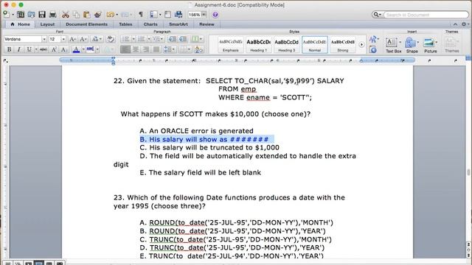The height and width of the screenshot is (265, 472).
Task: Open the Text Box dropdown arrow
Action: [400, 43]
